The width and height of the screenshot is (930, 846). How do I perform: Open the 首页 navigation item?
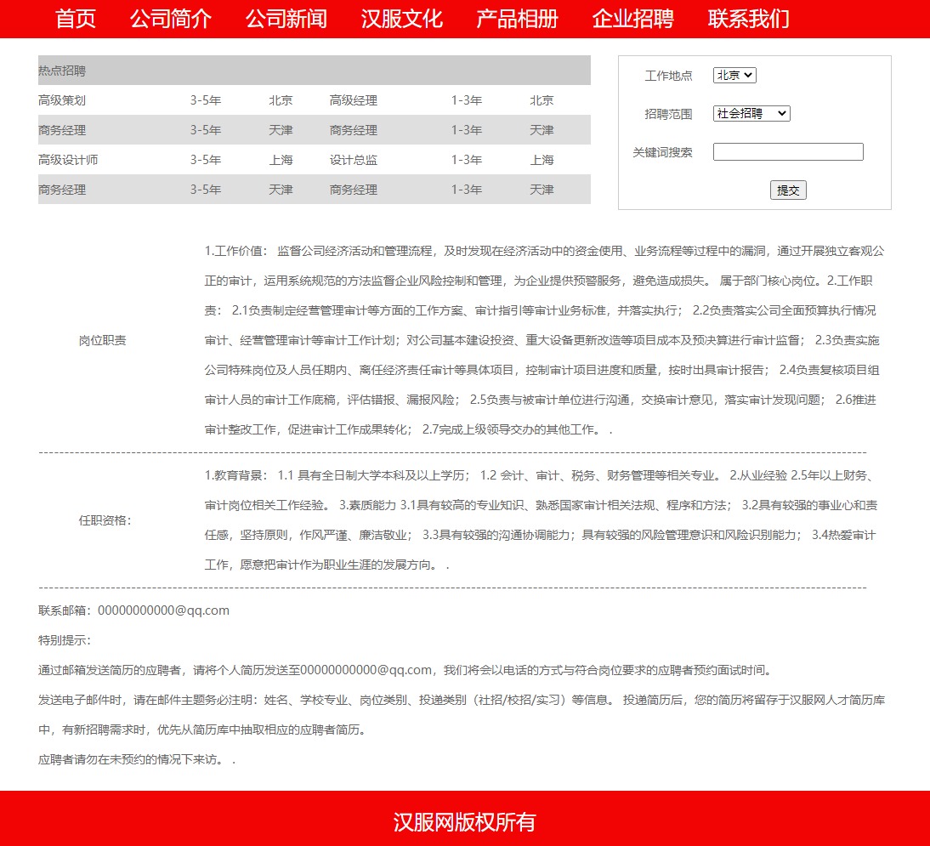tap(76, 19)
